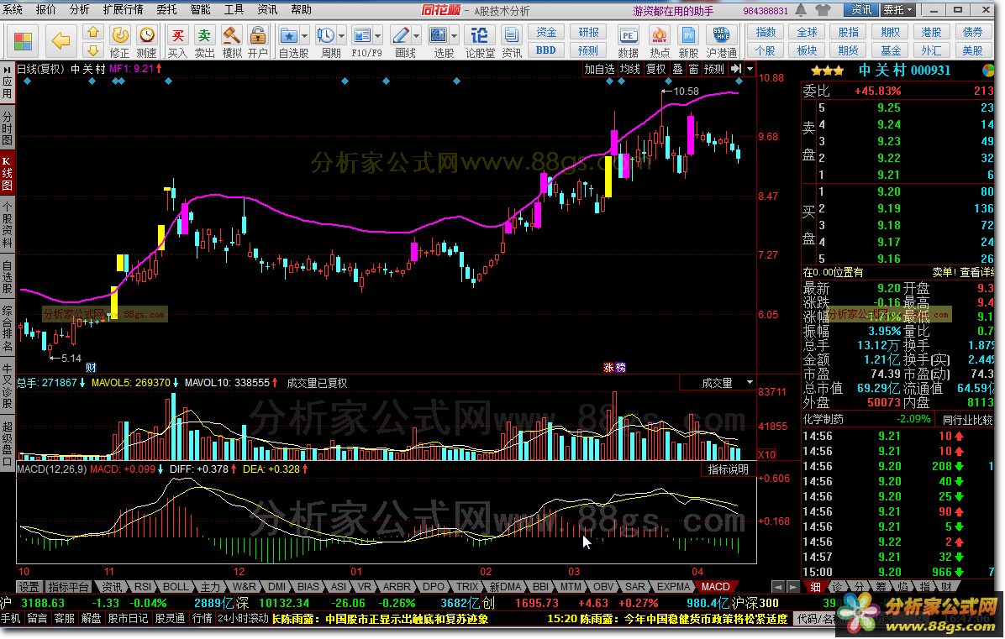Toggle the 预测 forecast on chart
The width and height of the screenshot is (1005, 639).
click(714, 69)
